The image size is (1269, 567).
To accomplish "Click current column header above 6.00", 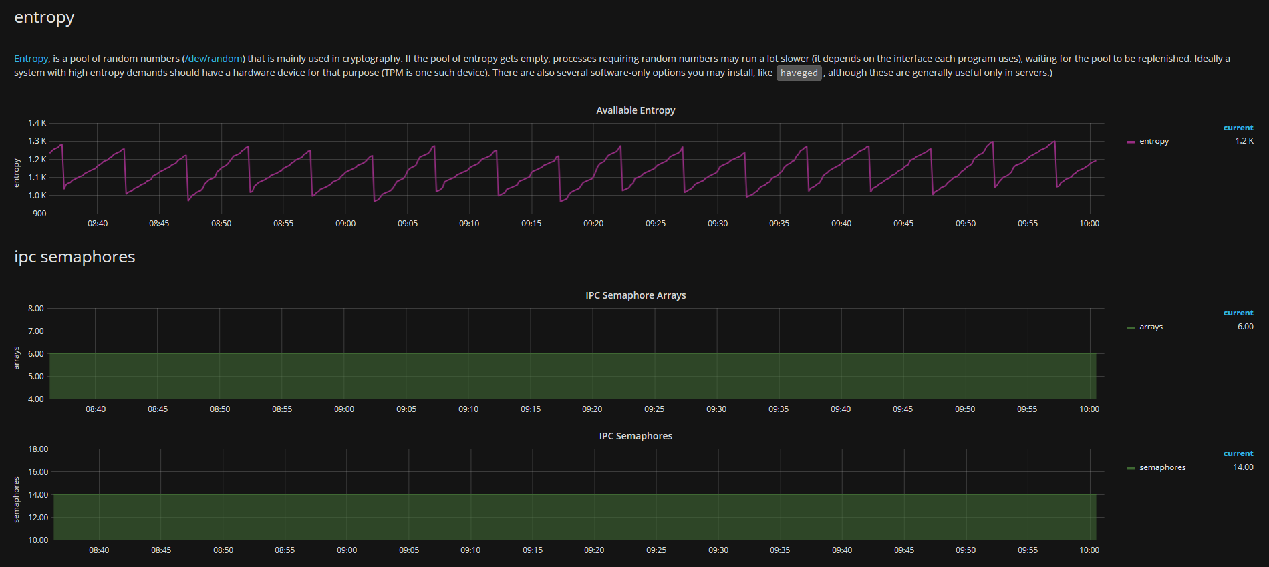I will click(x=1238, y=313).
